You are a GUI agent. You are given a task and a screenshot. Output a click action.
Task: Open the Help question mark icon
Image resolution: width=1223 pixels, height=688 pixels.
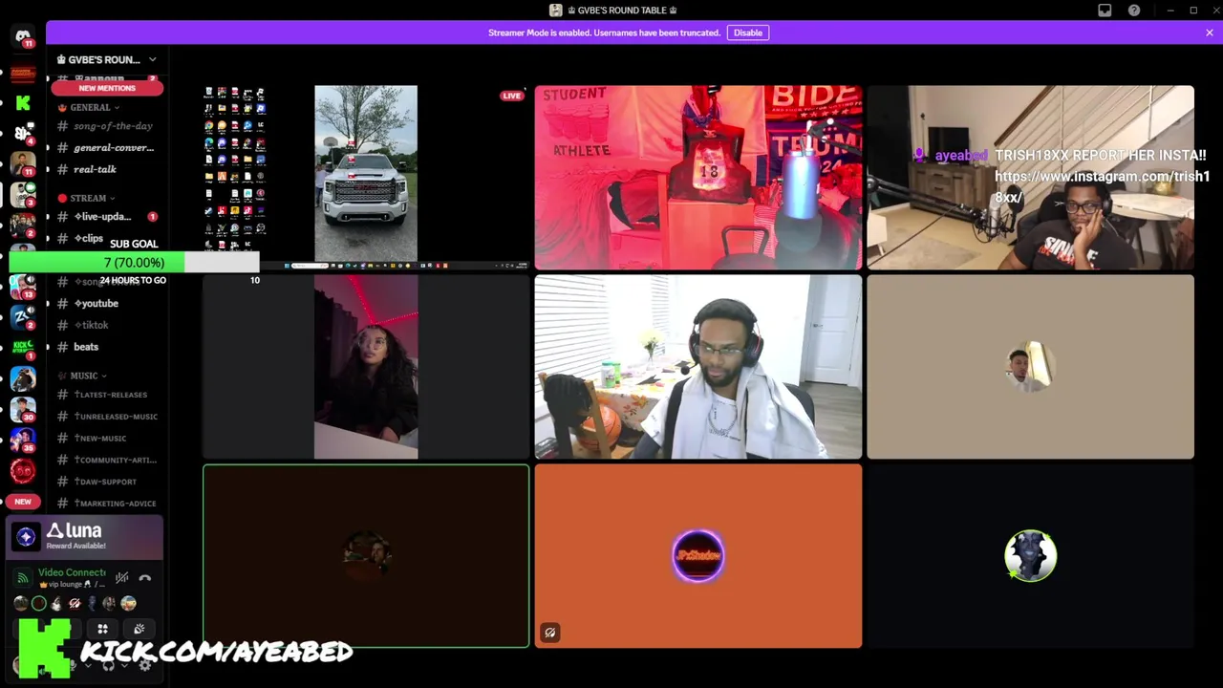(1134, 11)
